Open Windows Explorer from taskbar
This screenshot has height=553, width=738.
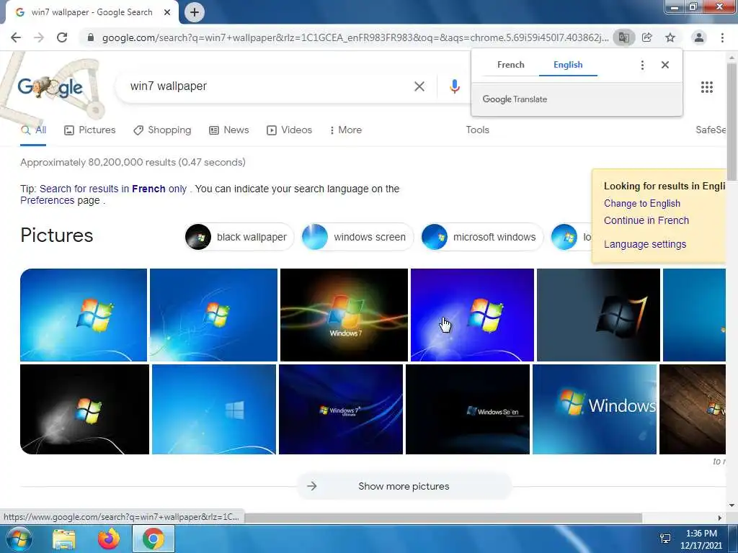(x=64, y=539)
